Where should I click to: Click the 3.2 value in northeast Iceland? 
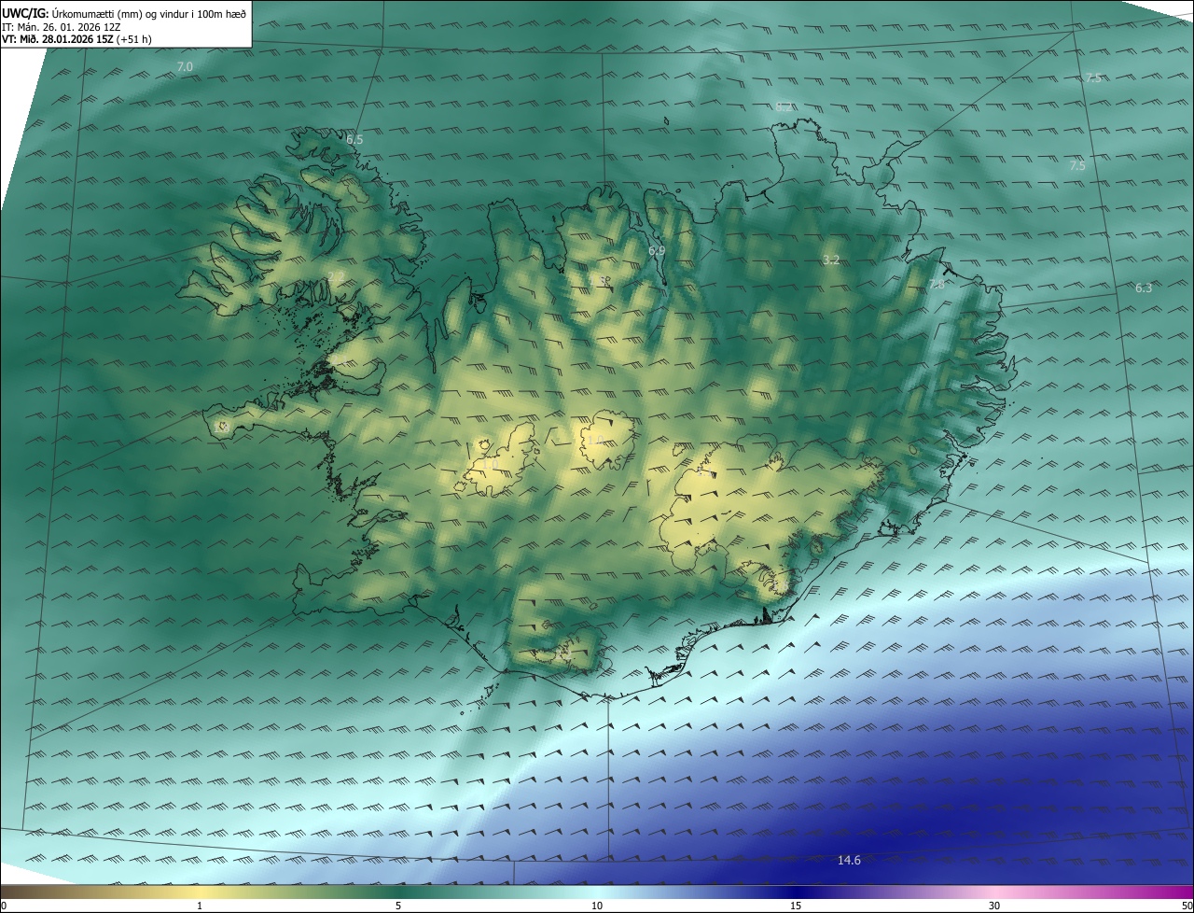(830, 260)
